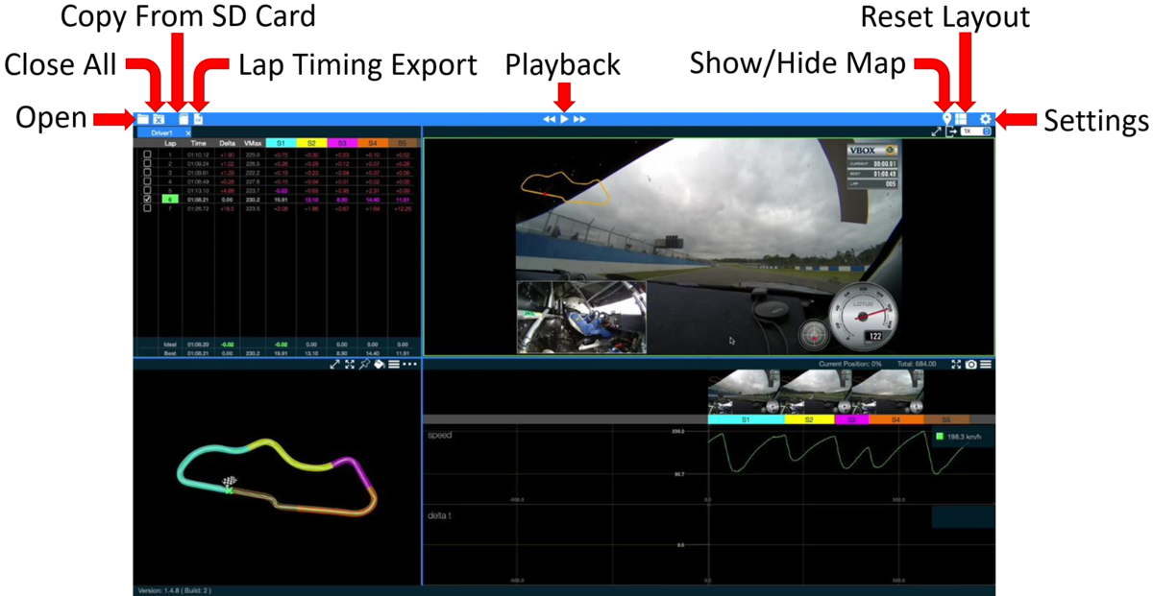Click the speed channel label
This screenshot has width=1153, height=596.
point(439,435)
